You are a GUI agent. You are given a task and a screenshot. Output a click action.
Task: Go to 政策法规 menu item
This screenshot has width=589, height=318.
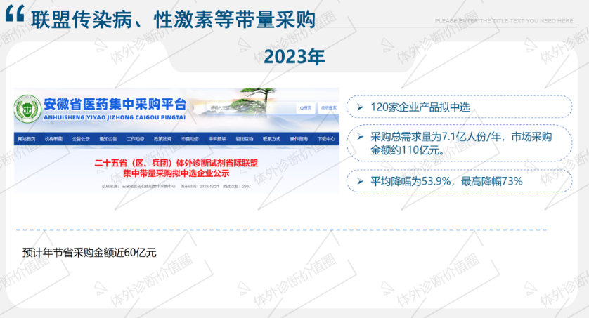coord(163,139)
